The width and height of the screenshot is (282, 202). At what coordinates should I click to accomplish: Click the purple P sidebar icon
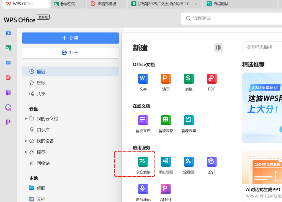8,122
